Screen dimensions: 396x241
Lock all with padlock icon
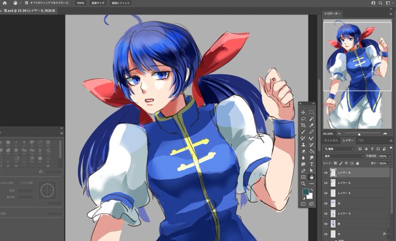pyautogui.click(x=358, y=164)
